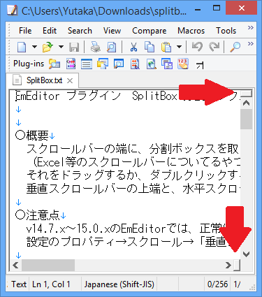Screen dimensions: 262x297
Task: Expand the Open file dropdown arrow
Action: click(x=61, y=47)
